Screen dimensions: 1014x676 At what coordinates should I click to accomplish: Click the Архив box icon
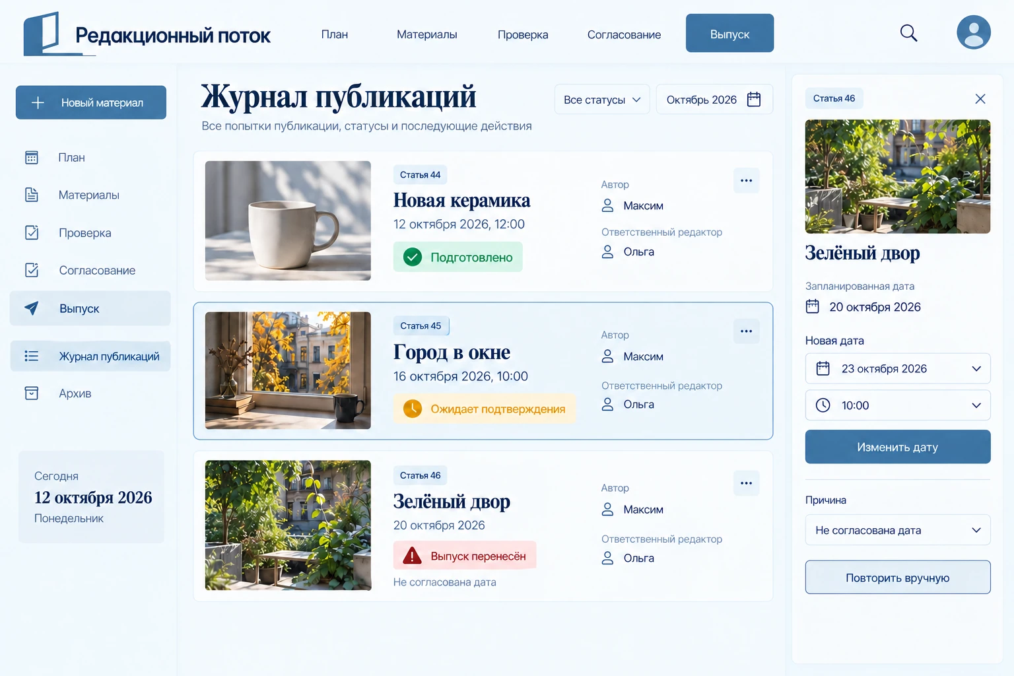pos(32,393)
